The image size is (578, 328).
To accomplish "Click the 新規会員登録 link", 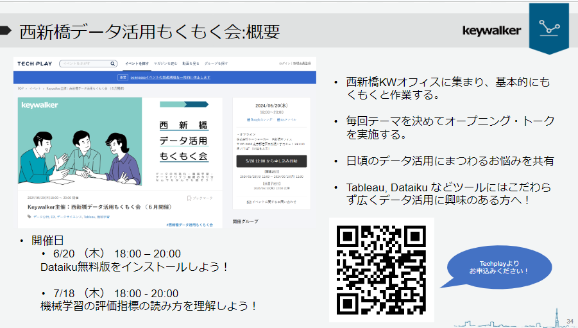I will point(302,64).
